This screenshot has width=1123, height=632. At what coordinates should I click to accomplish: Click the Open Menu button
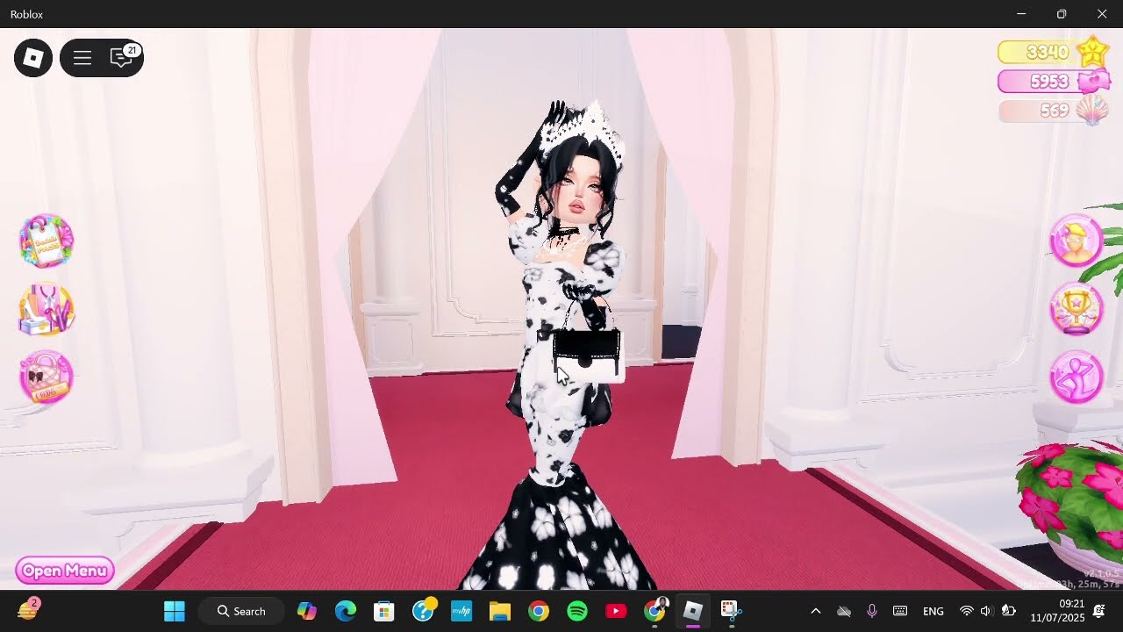click(x=65, y=571)
